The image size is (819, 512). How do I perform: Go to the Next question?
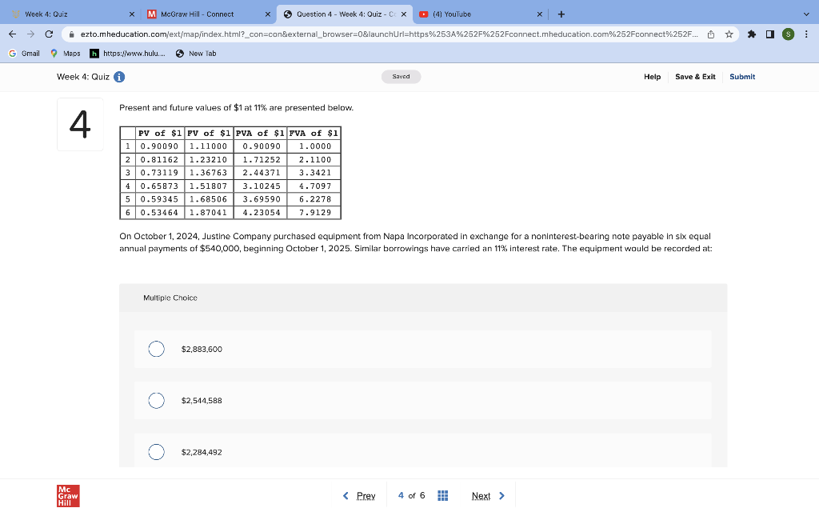tap(489, 496)
